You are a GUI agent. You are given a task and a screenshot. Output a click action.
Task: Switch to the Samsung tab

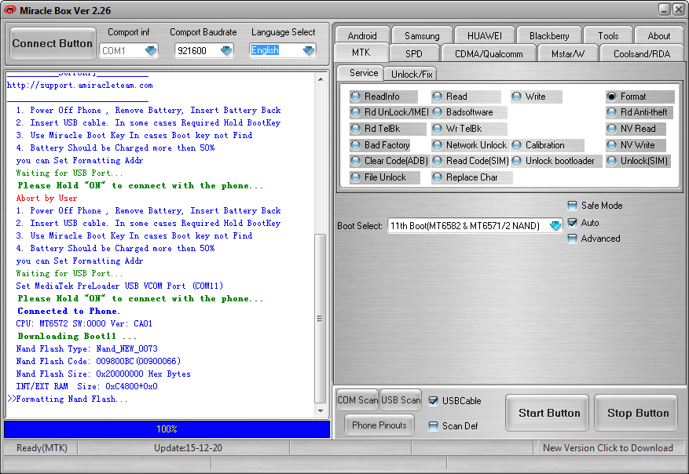coord(422,35)
